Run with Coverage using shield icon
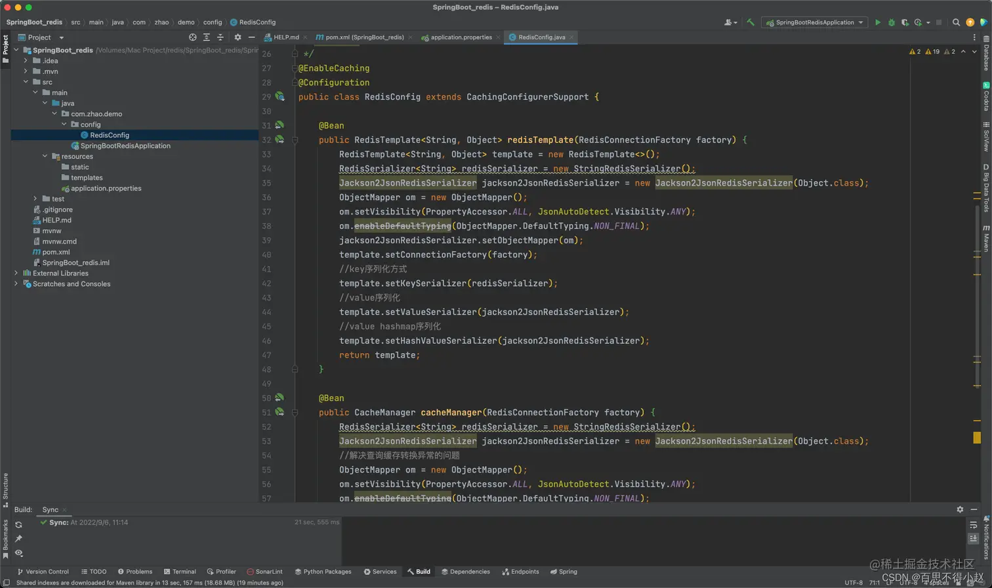 tap(905, 22)
